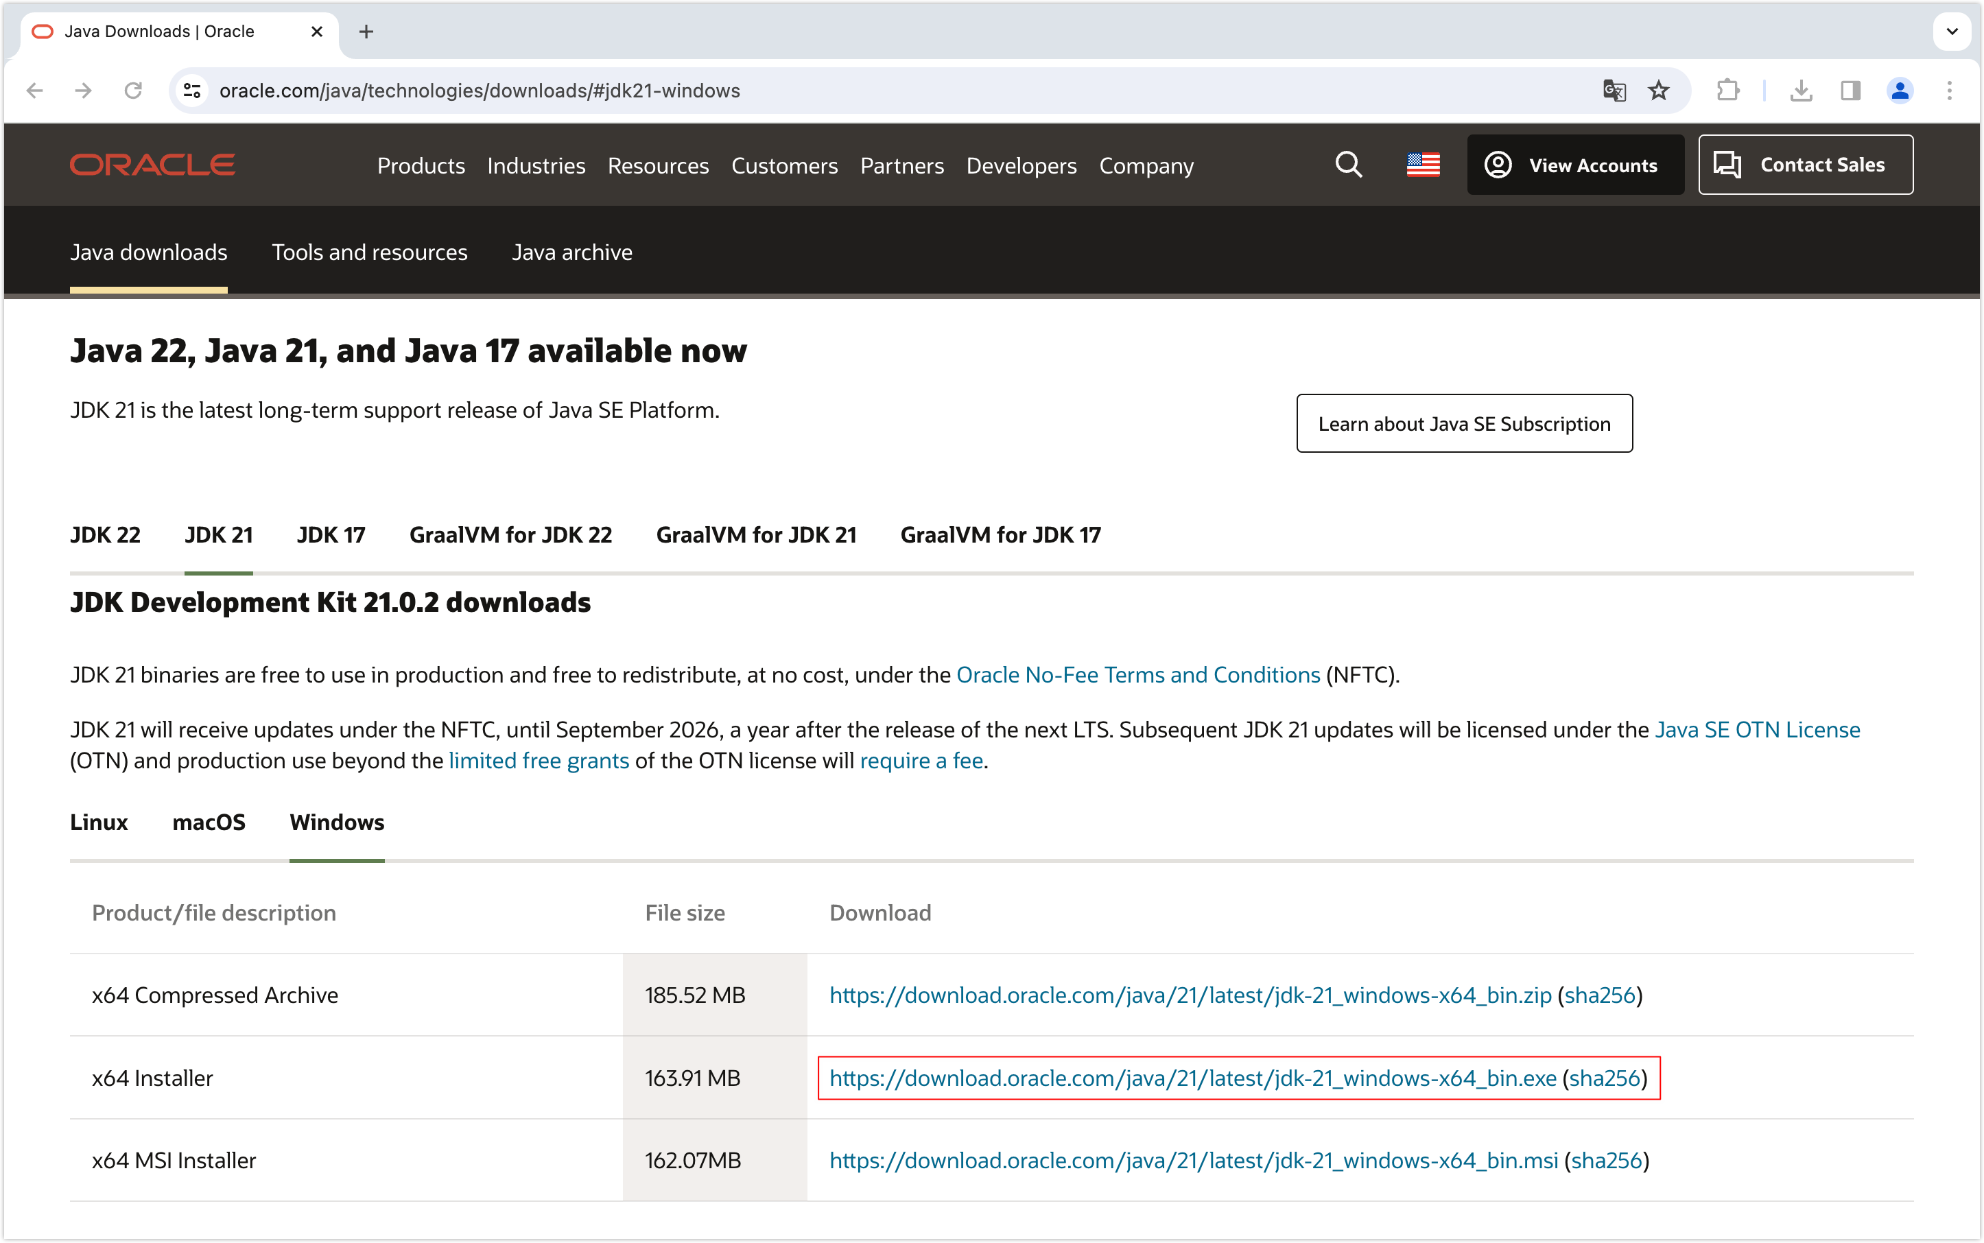This screenshot has width=1984, height=1243.
Task: Switch to the JDK 17 tab
Action: click(330, 534)
